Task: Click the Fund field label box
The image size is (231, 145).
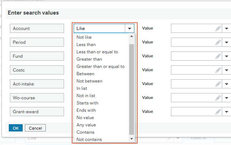Action: click(x=37, y=56)
